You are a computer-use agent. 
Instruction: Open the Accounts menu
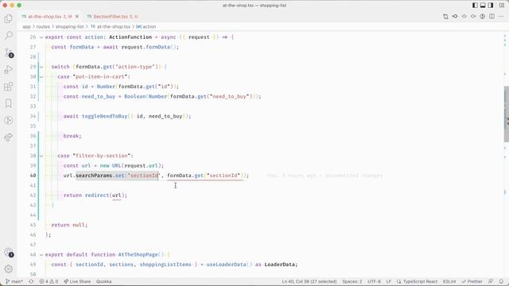click(x=9, y=253)
